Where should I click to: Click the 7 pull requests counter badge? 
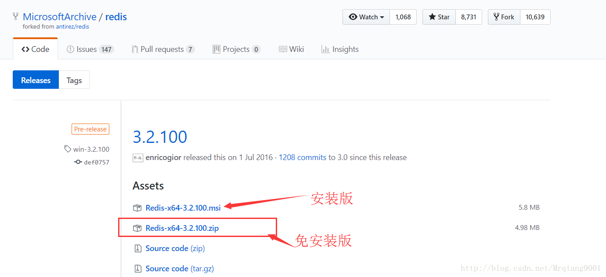pyautogui.click(x=190, y=49)
